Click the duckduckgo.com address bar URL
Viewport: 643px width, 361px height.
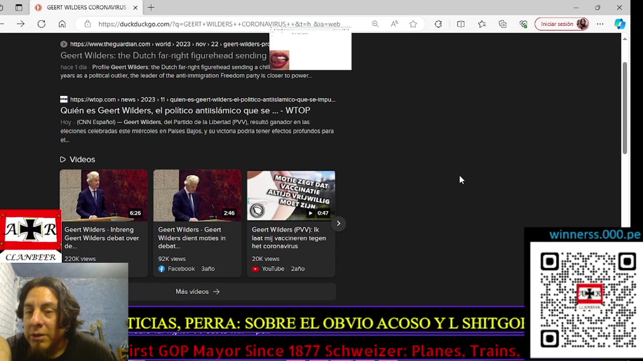[x=219, y=24]
